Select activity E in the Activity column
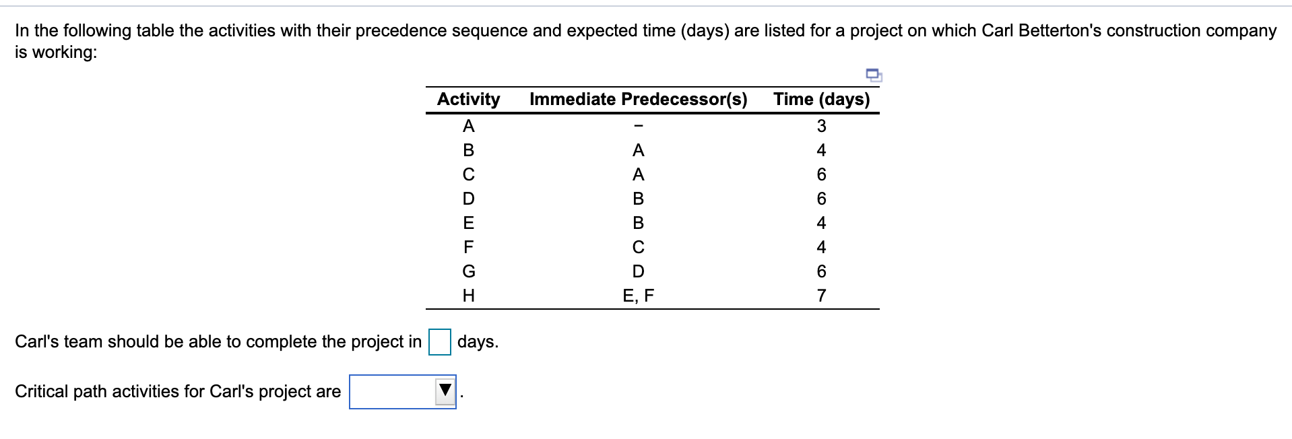1292x439 pixels. [x=469, y=223]
